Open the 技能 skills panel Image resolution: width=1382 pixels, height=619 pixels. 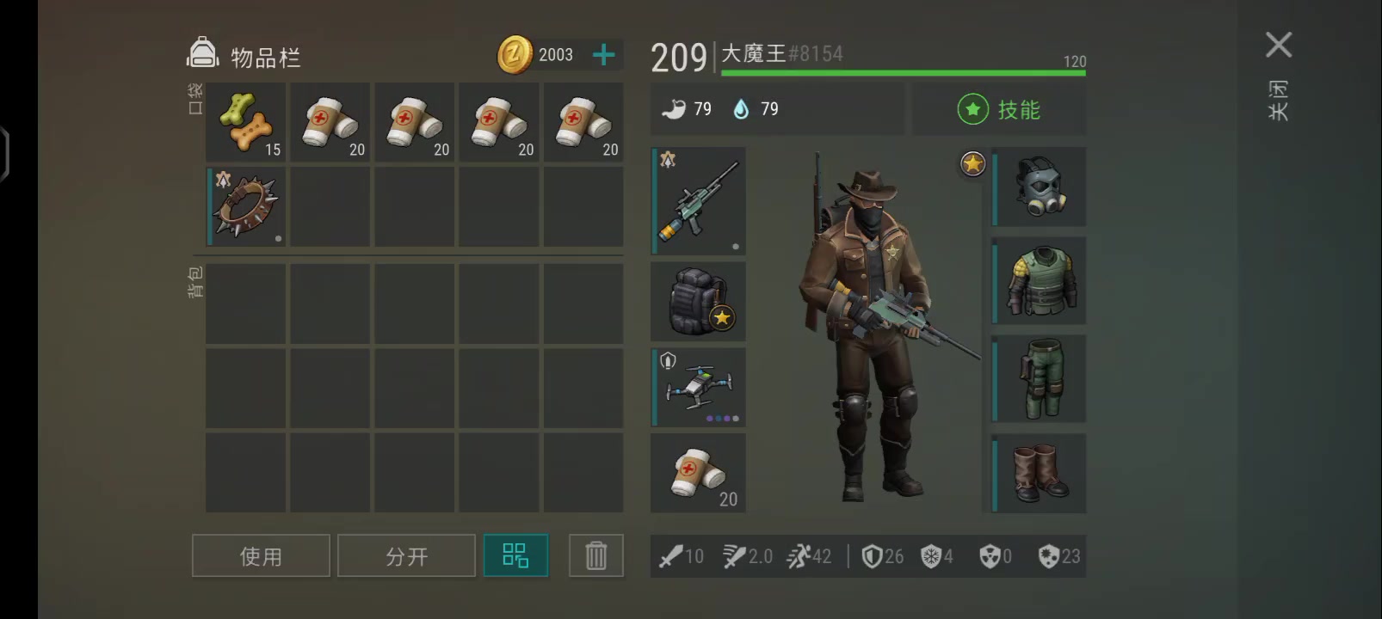[999, 110]
